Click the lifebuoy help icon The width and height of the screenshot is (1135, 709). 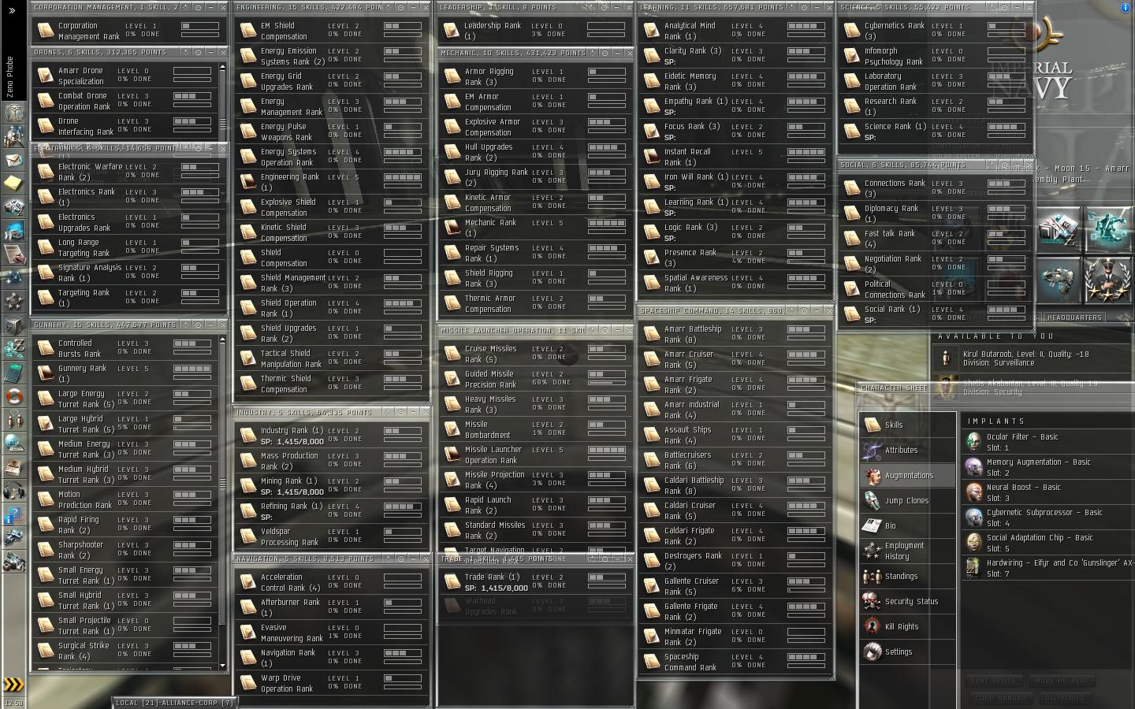[13, 396]
